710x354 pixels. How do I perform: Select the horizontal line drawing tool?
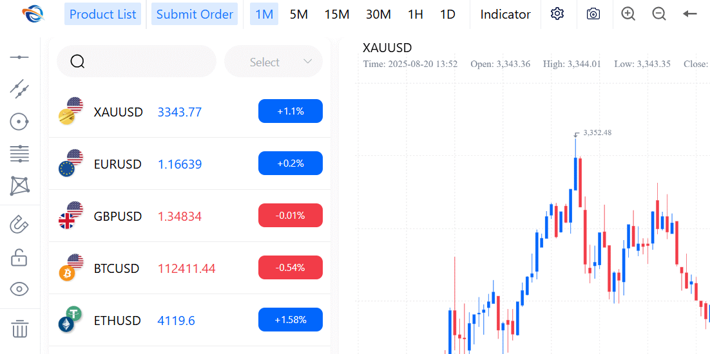19,57
